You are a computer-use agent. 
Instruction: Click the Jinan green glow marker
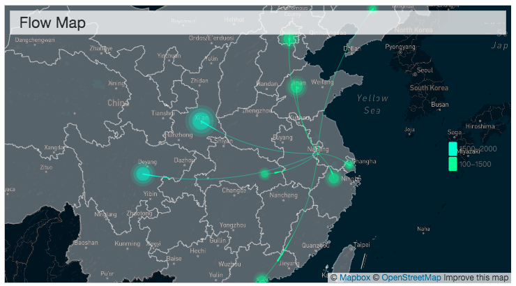coord(298,87)
